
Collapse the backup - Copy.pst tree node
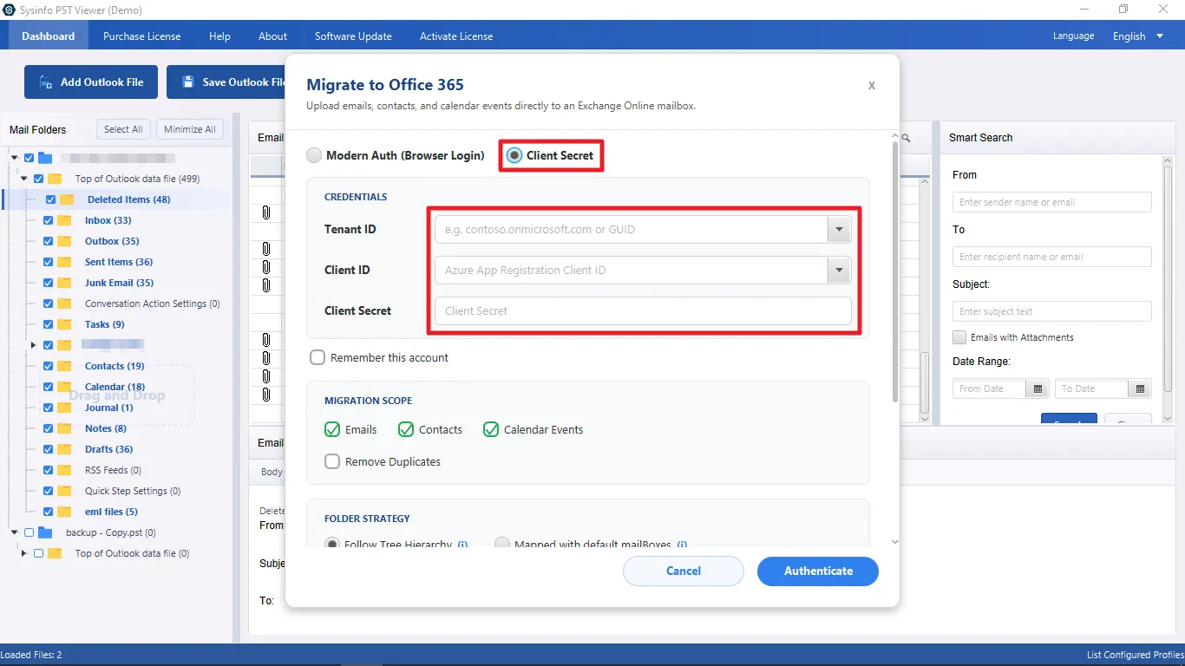(14, 532)
